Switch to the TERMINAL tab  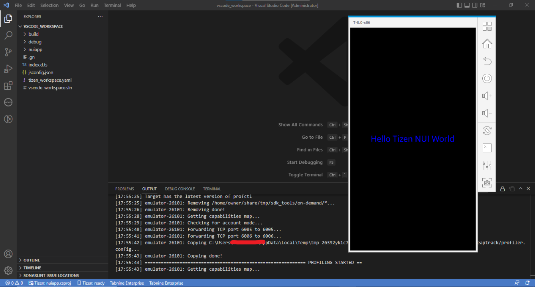click(x=212, y=189)
